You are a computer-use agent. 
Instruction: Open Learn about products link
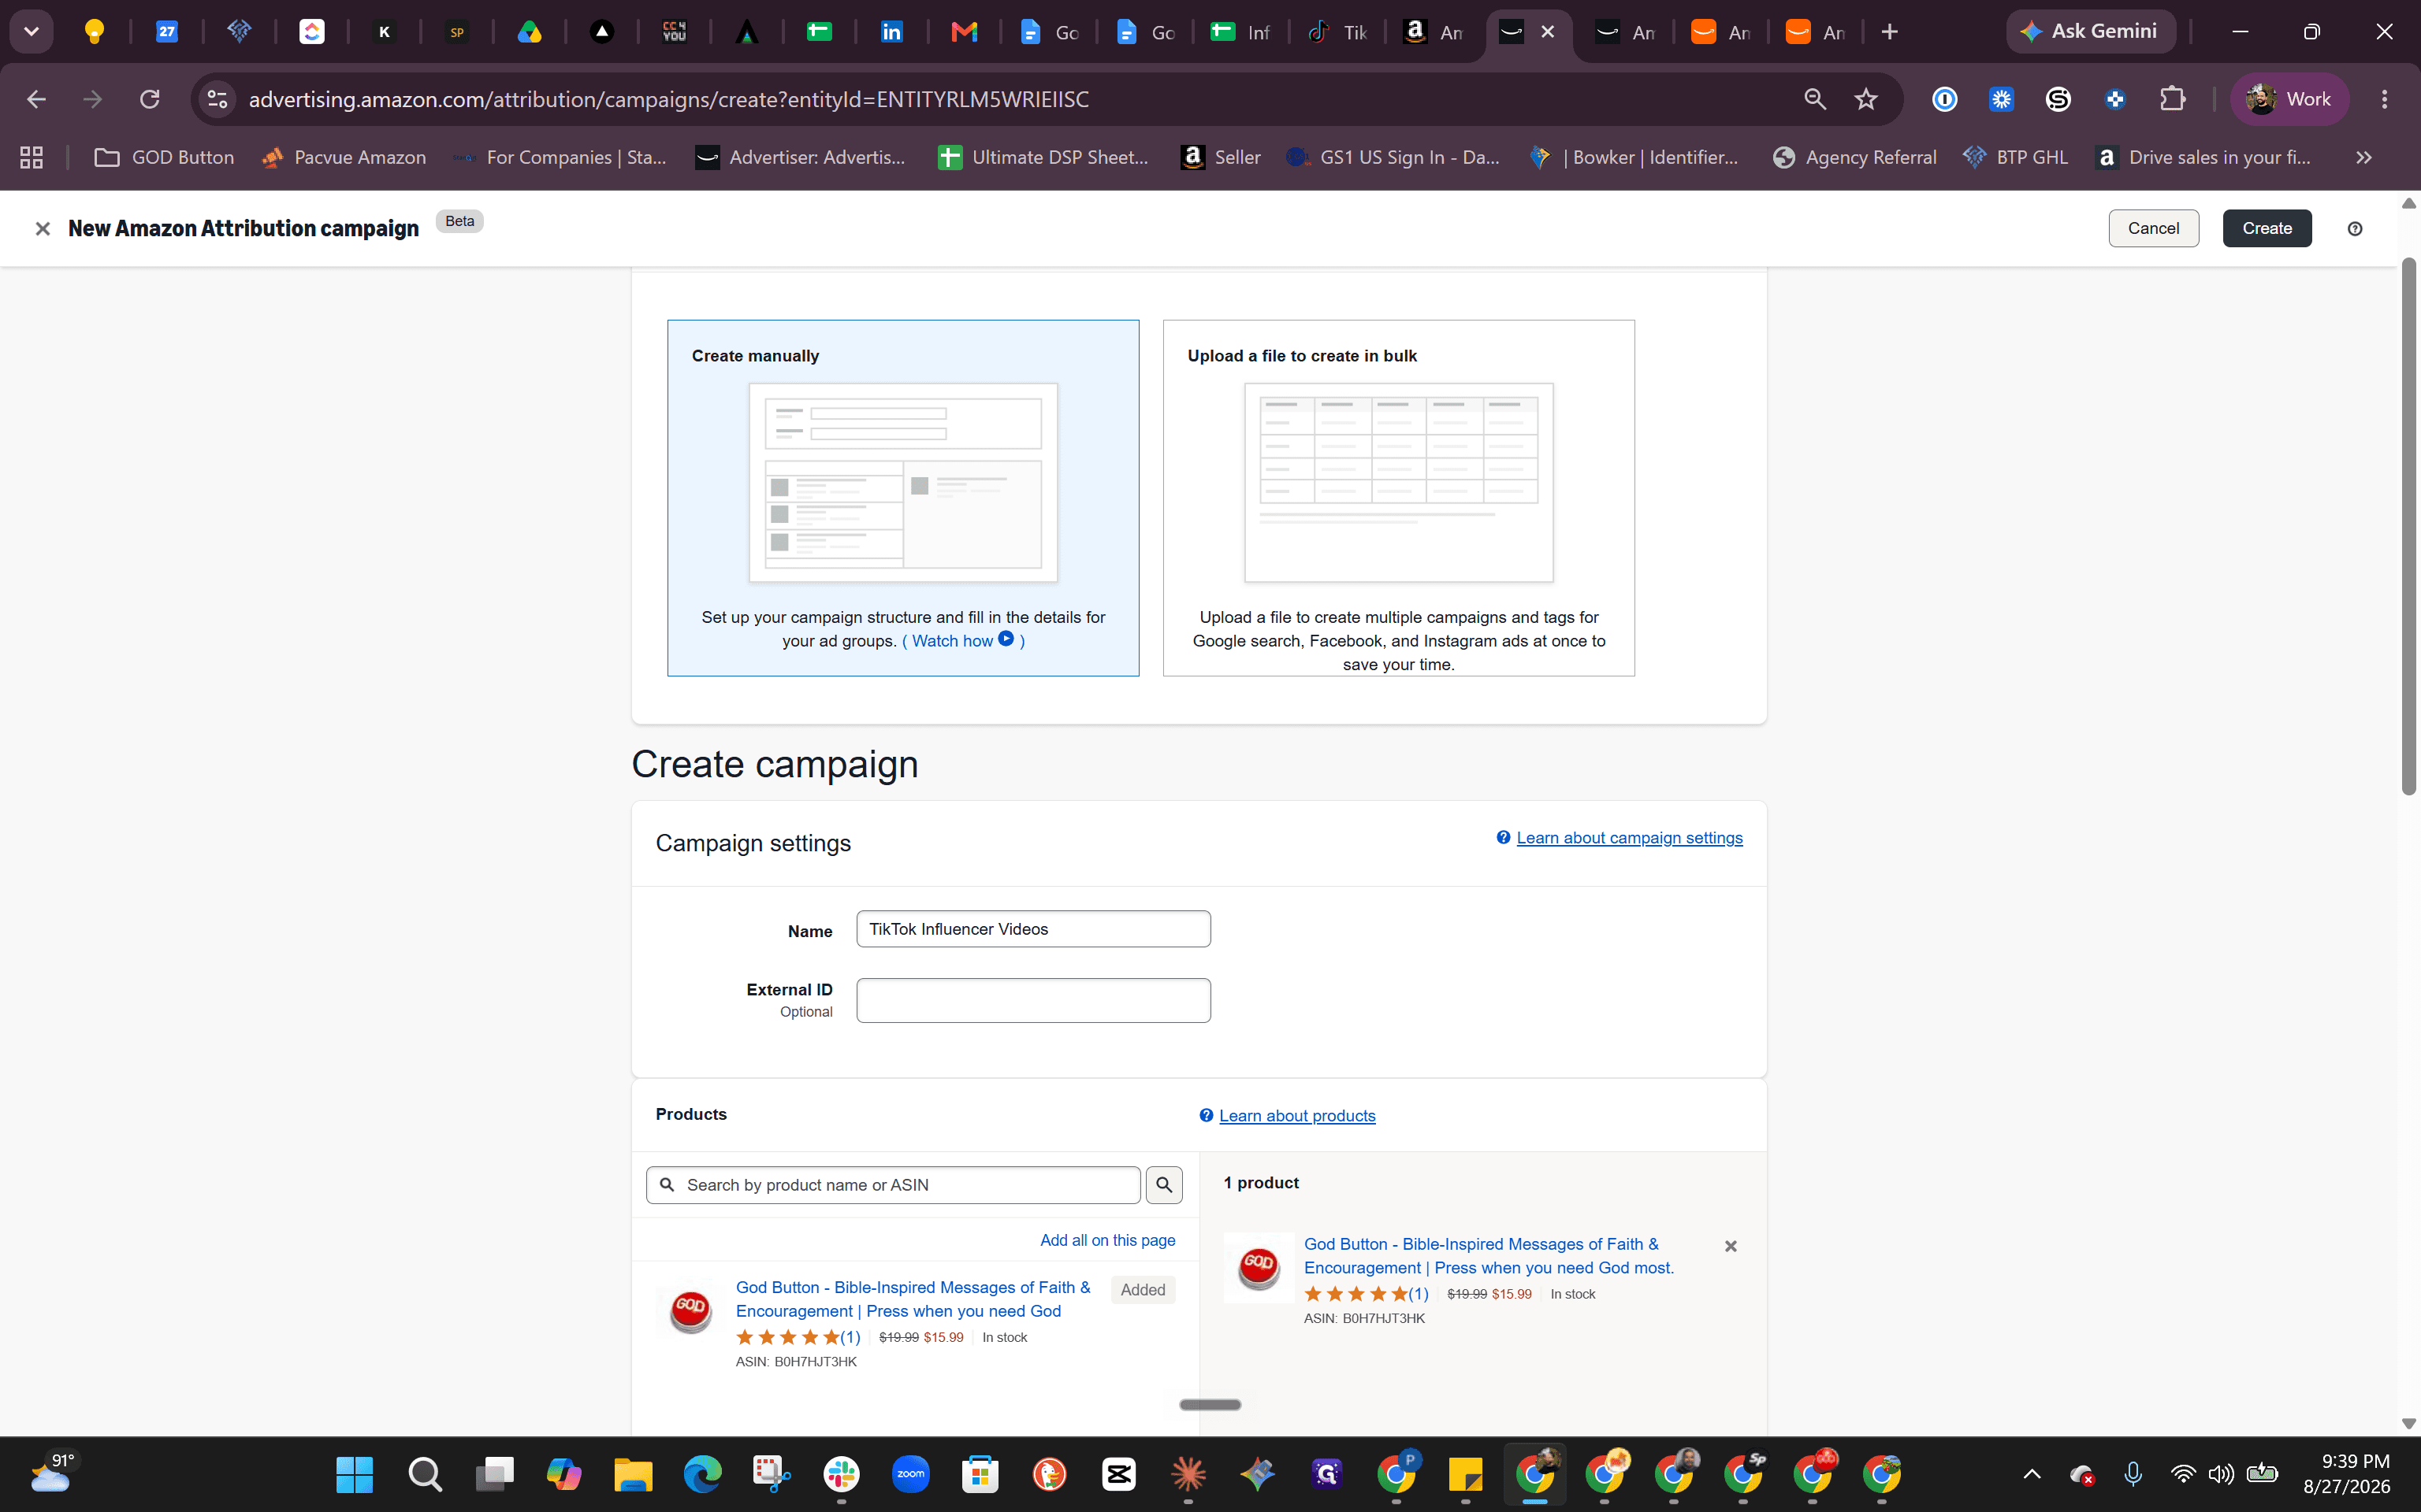[x=1296, y=1116]
